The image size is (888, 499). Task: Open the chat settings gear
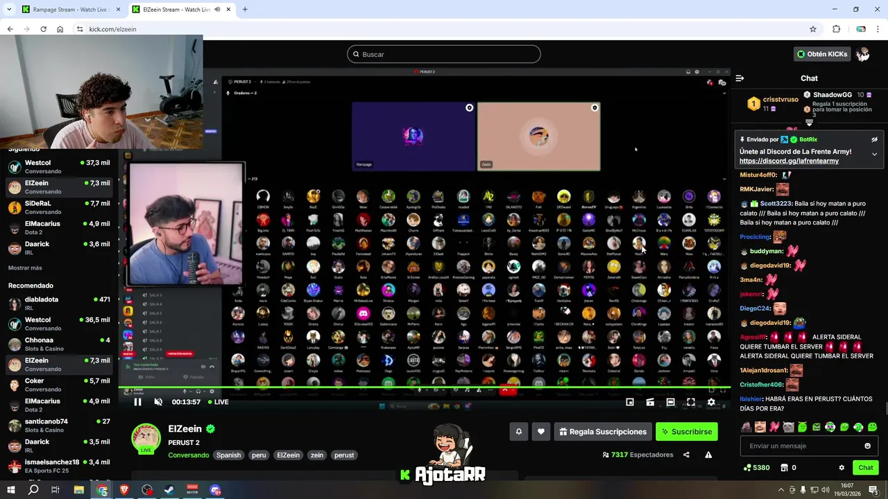(x=842, y=468)
